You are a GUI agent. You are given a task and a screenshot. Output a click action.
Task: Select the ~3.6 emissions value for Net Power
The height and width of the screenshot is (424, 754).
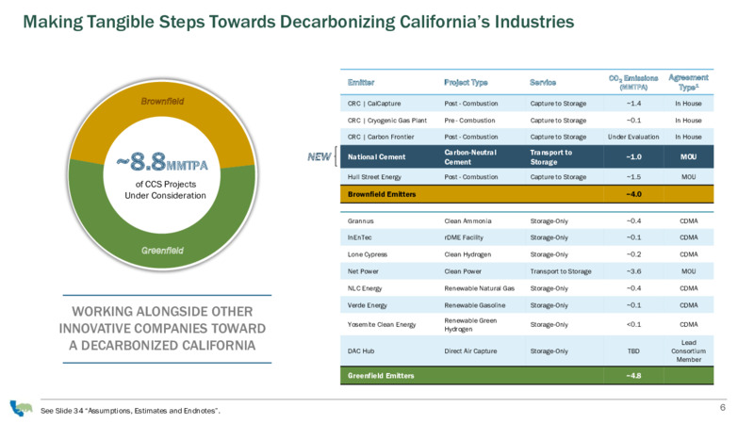coord(633,271)
